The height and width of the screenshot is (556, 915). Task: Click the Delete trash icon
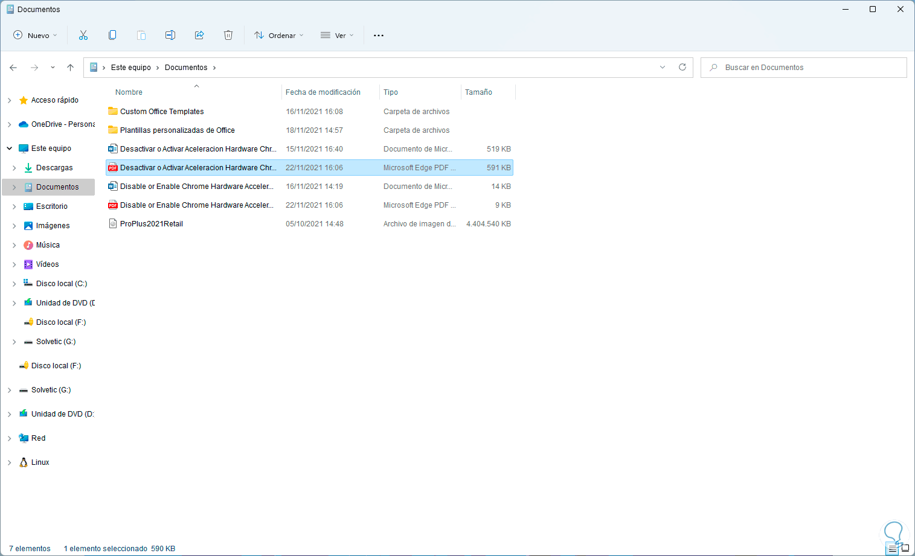point(228,35)
